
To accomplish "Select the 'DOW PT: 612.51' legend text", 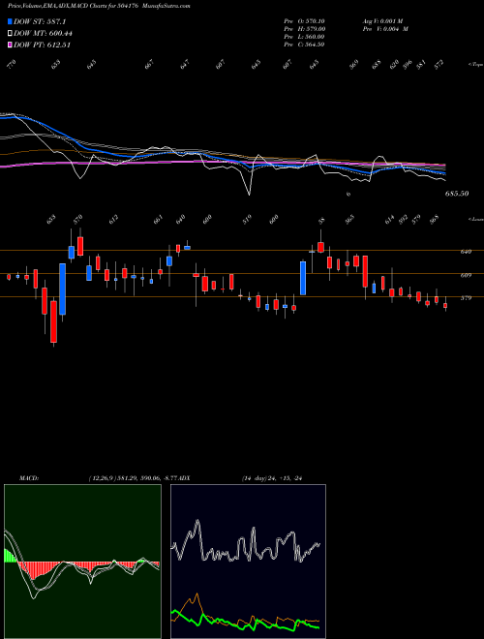I will click(43, 45).
